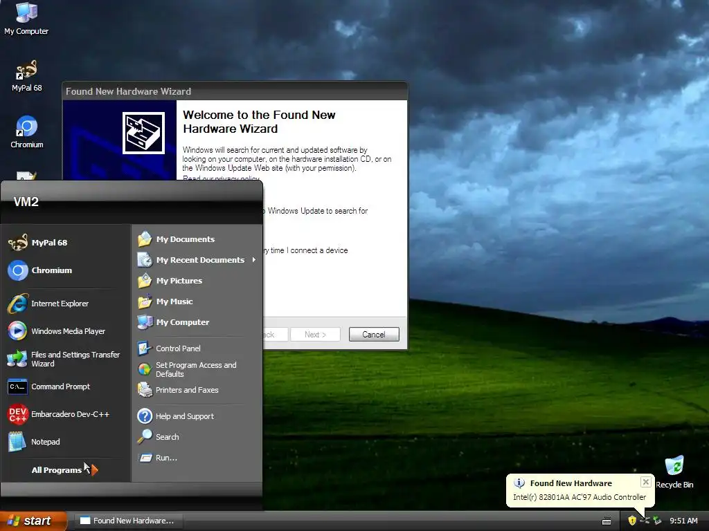Viewport: 709px width, 531px height.
Task: Click the hardware wizard device image
Action: tap(143, 133)
